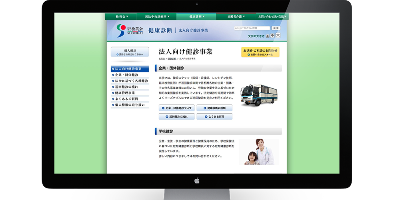This screenshot has width=400, height=200.
Task: Click the doctor and child photo
Action: pos(259,152)
